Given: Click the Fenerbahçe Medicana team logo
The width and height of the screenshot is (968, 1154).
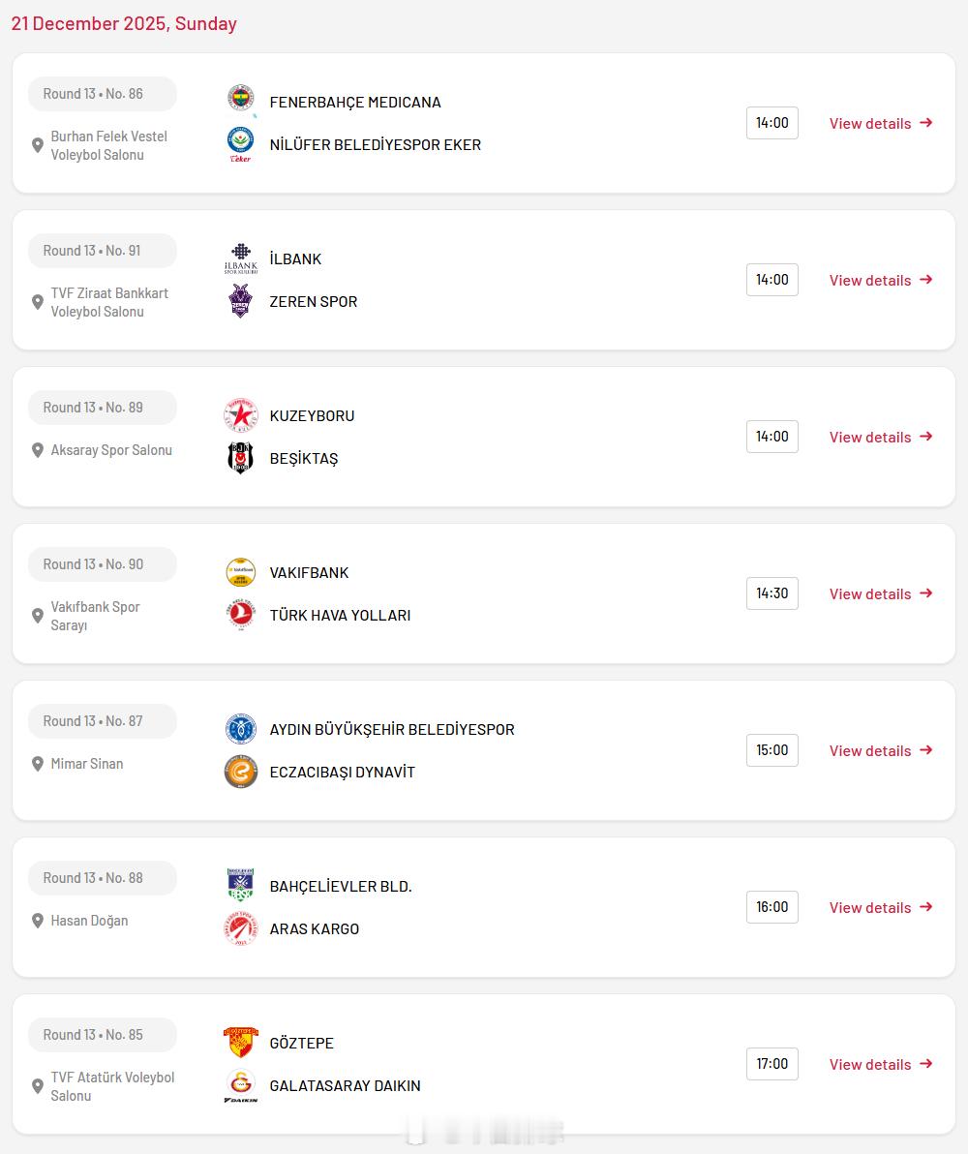Looking at the screenshot, I should pyautogui.click(x=241, y=100).
